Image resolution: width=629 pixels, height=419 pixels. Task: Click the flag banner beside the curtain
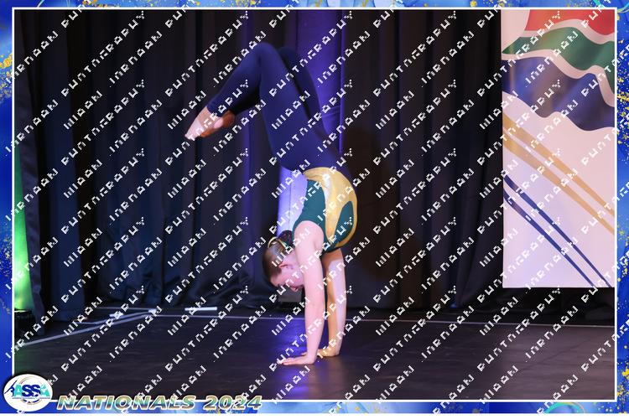point(558,149)
